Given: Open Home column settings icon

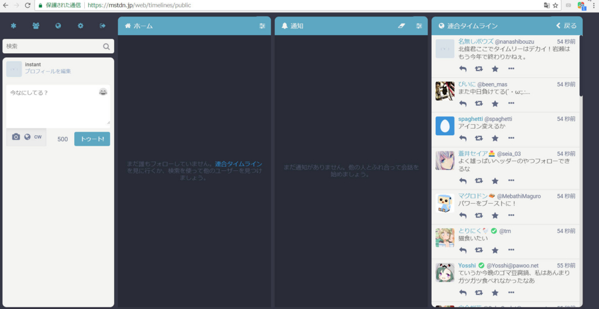Looking at the screenshot, I should [262, 26].
